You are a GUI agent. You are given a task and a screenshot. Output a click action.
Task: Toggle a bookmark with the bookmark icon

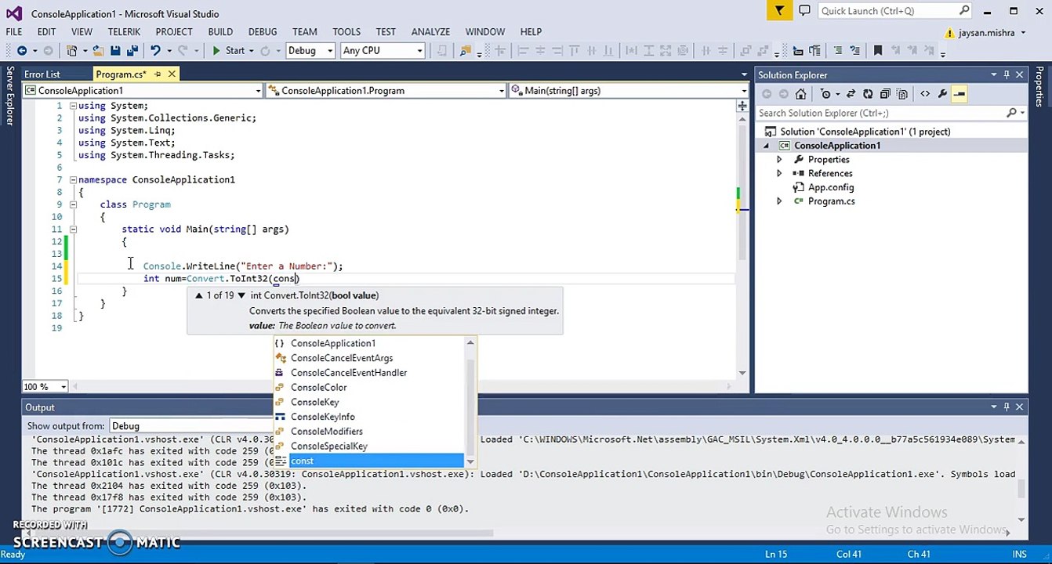pos(877,51)
